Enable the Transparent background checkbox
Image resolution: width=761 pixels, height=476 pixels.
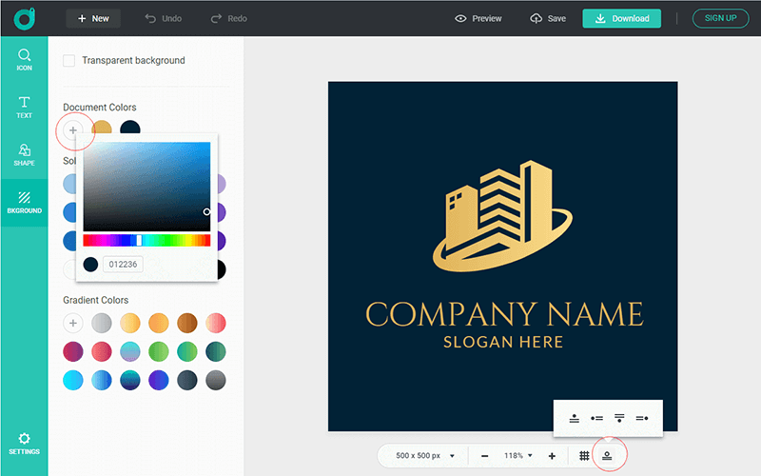[69, 61]
